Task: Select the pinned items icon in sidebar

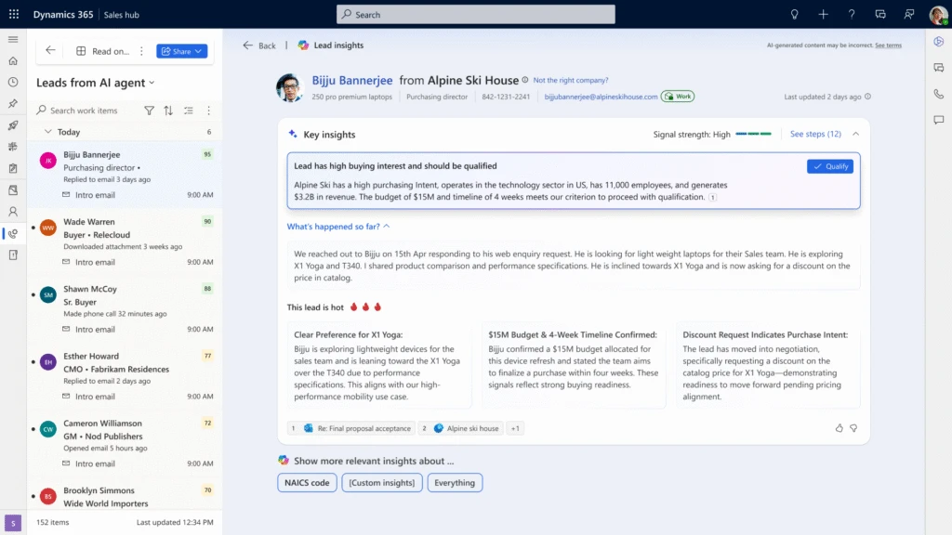Action: (13, 102)
